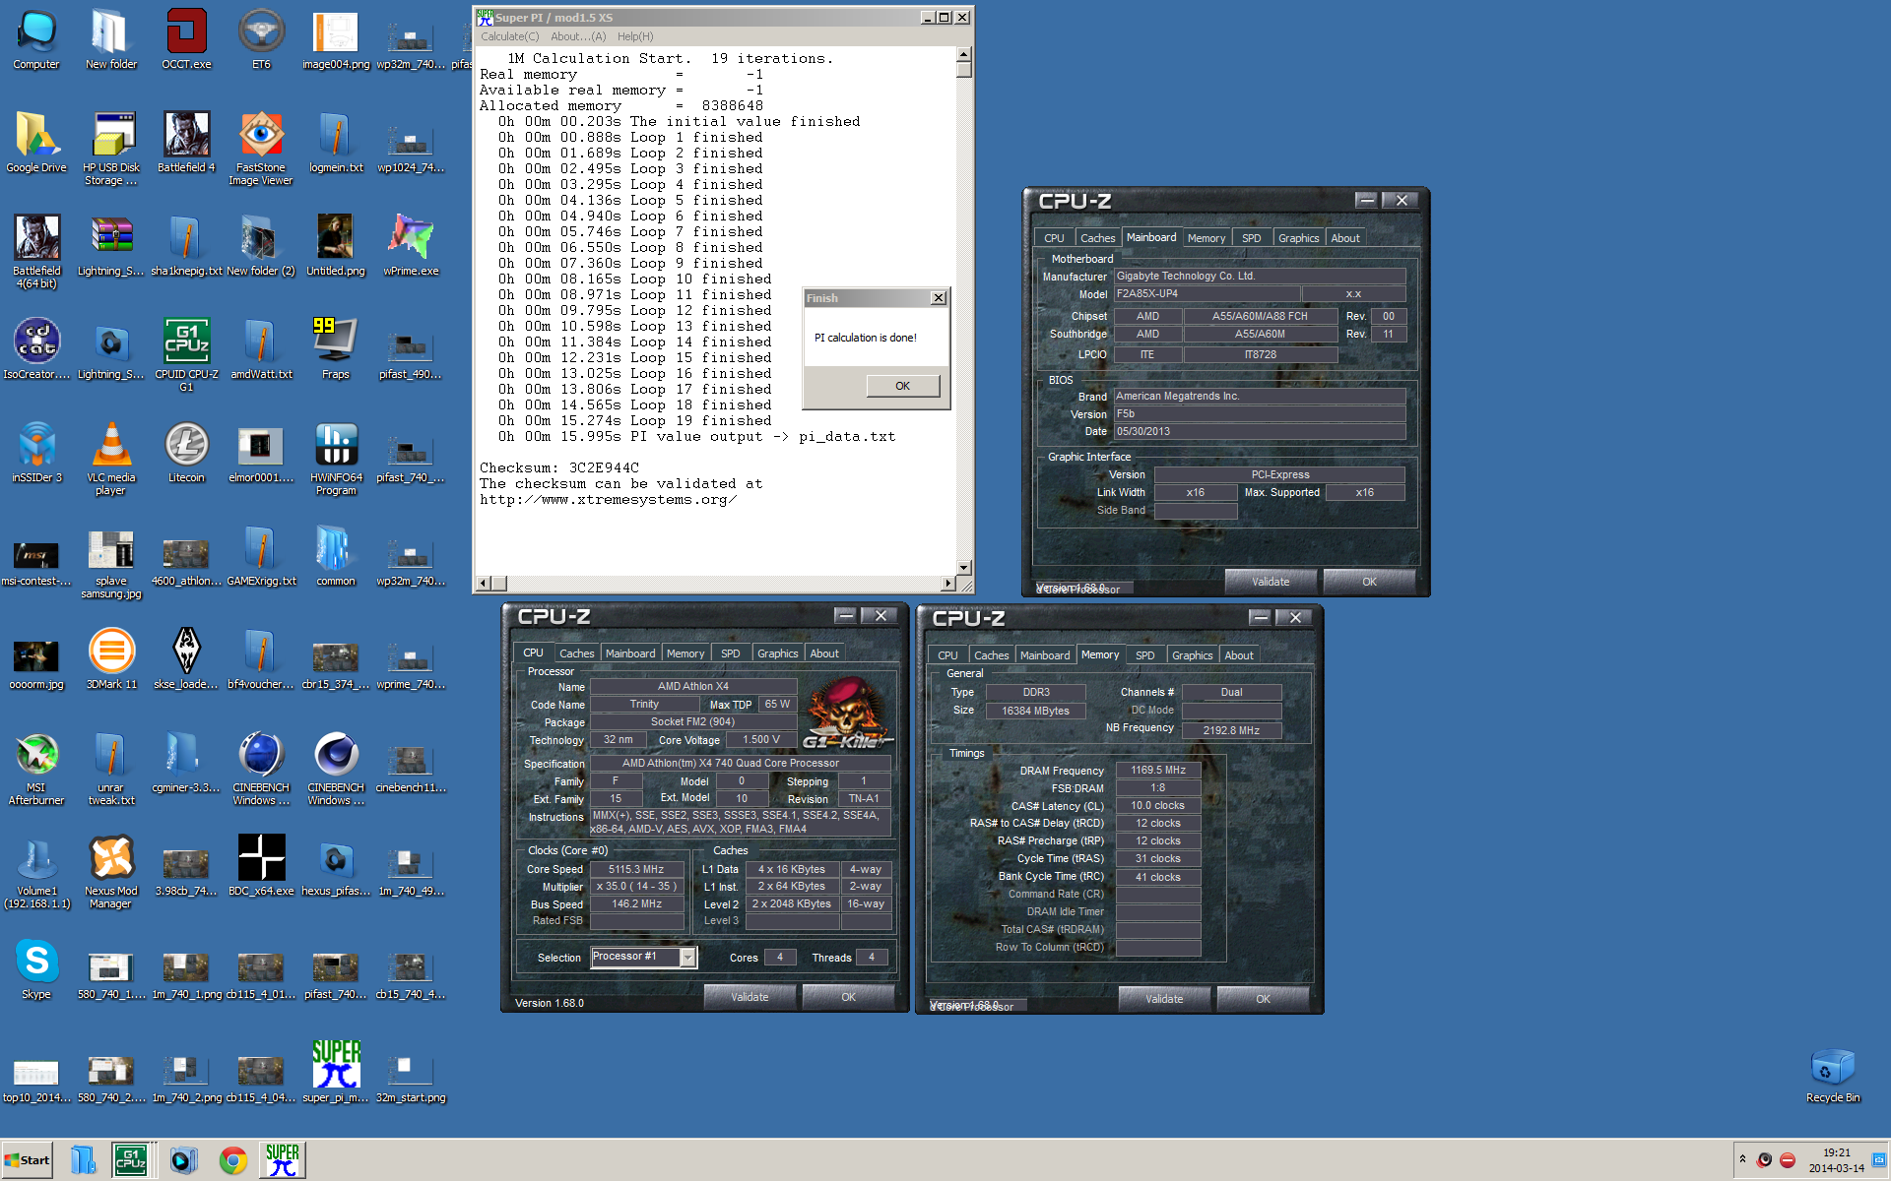Open Calculate(C) menu in Super PI
The image size is (1891, 1181).
click(509, 36)
